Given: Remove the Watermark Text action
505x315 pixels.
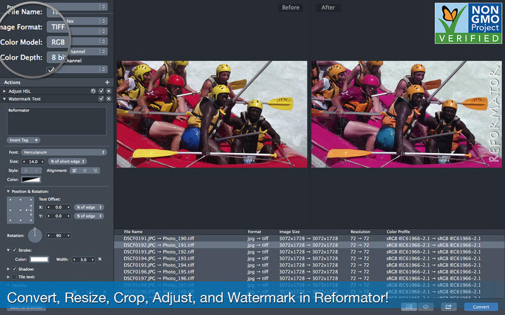Looking at the screenshot, I should coord(109,99).
